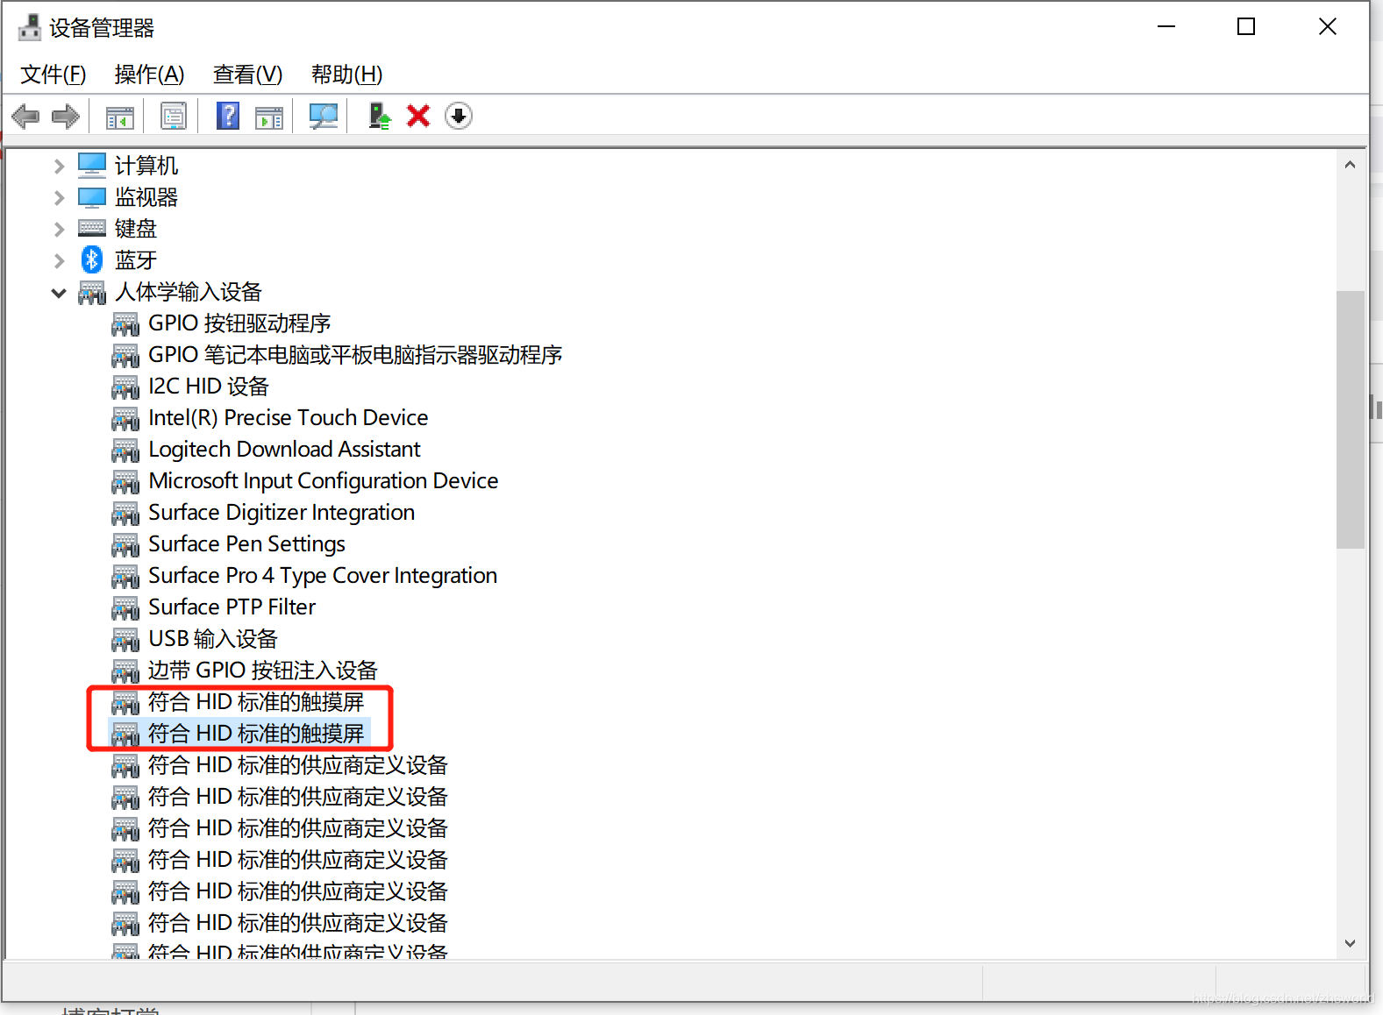The image size is (1383, 1015).
Task: Open the 查看(V) menu
Action: click(x=248, y=75)
